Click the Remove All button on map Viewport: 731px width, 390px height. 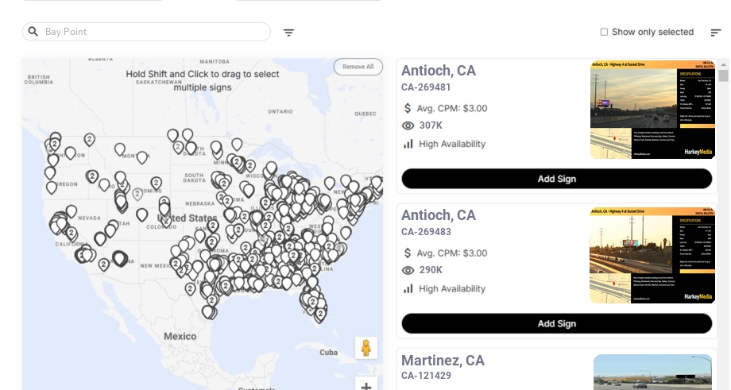[x=358, y=67]
